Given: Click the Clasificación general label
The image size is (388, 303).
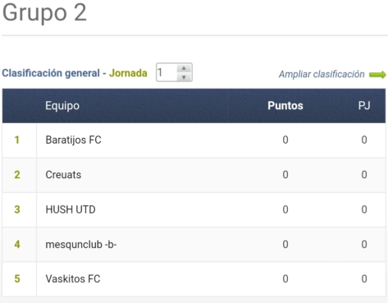Looking at the screenshot, I should 51,73.
